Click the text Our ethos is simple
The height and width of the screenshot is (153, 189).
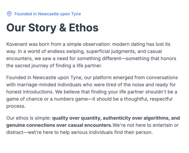28,118
